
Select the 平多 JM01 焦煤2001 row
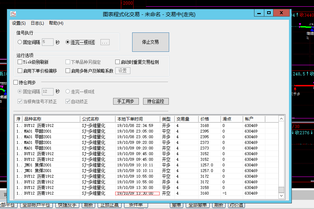tap(146, 165)
